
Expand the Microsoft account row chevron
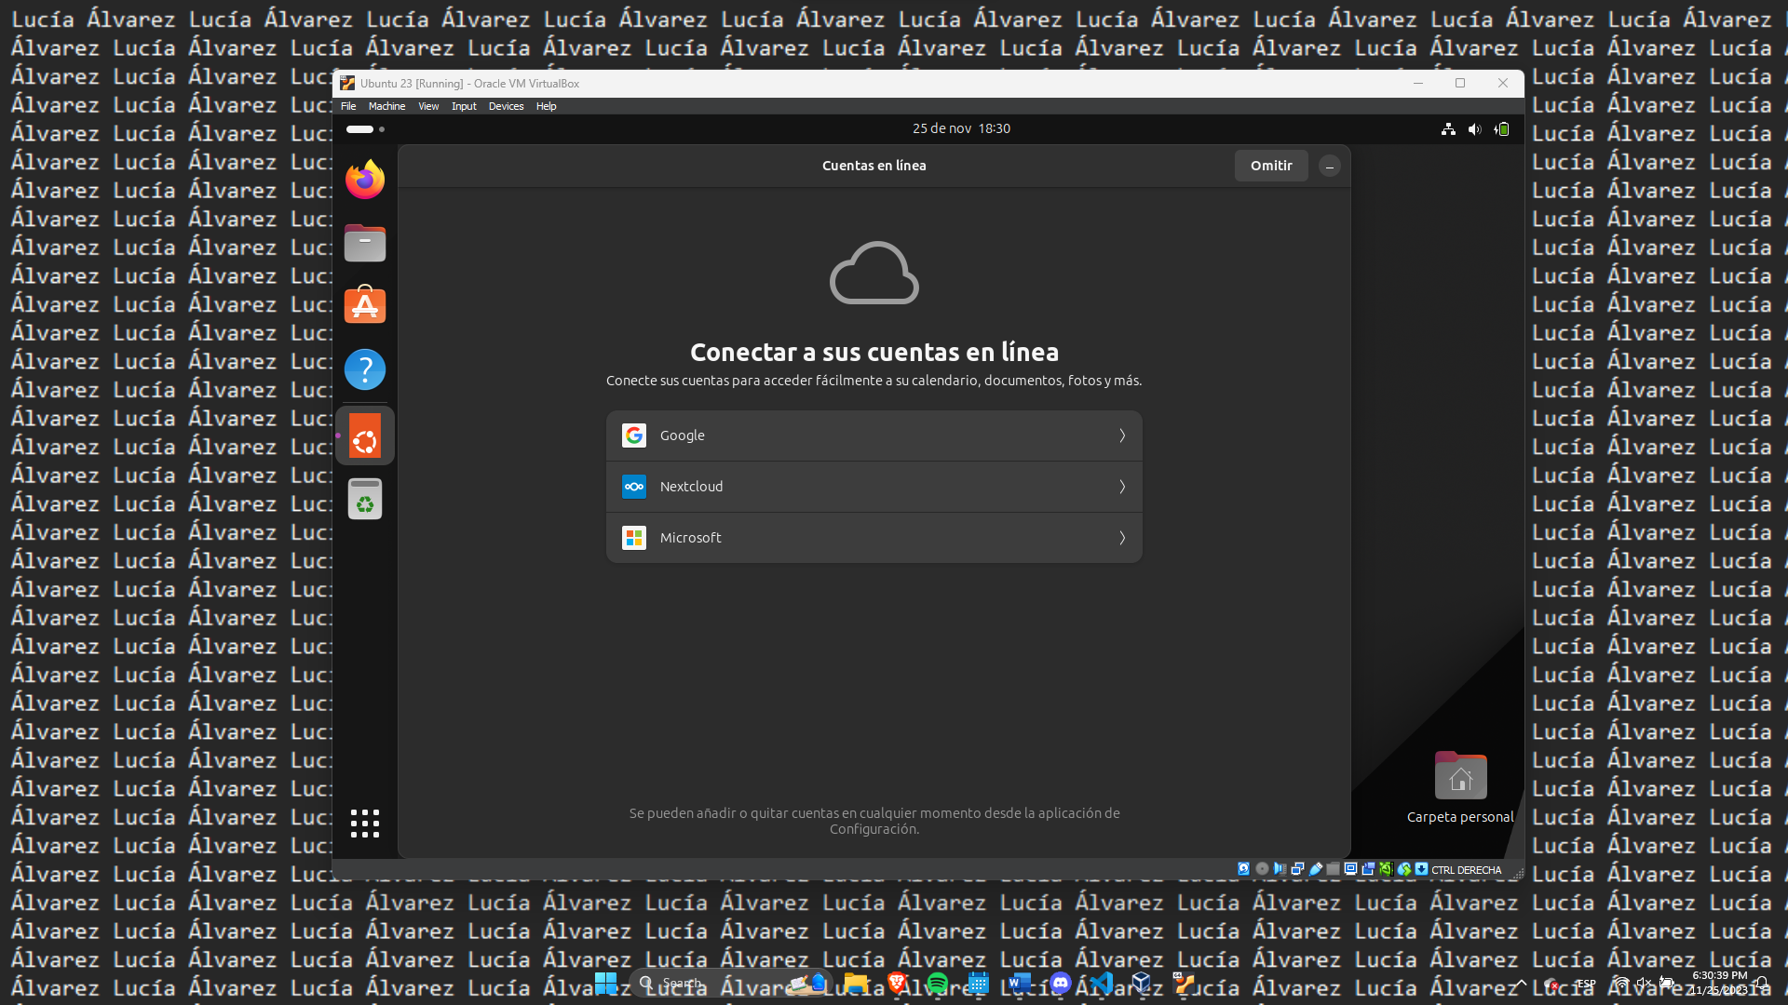(x=1122, y=538)
